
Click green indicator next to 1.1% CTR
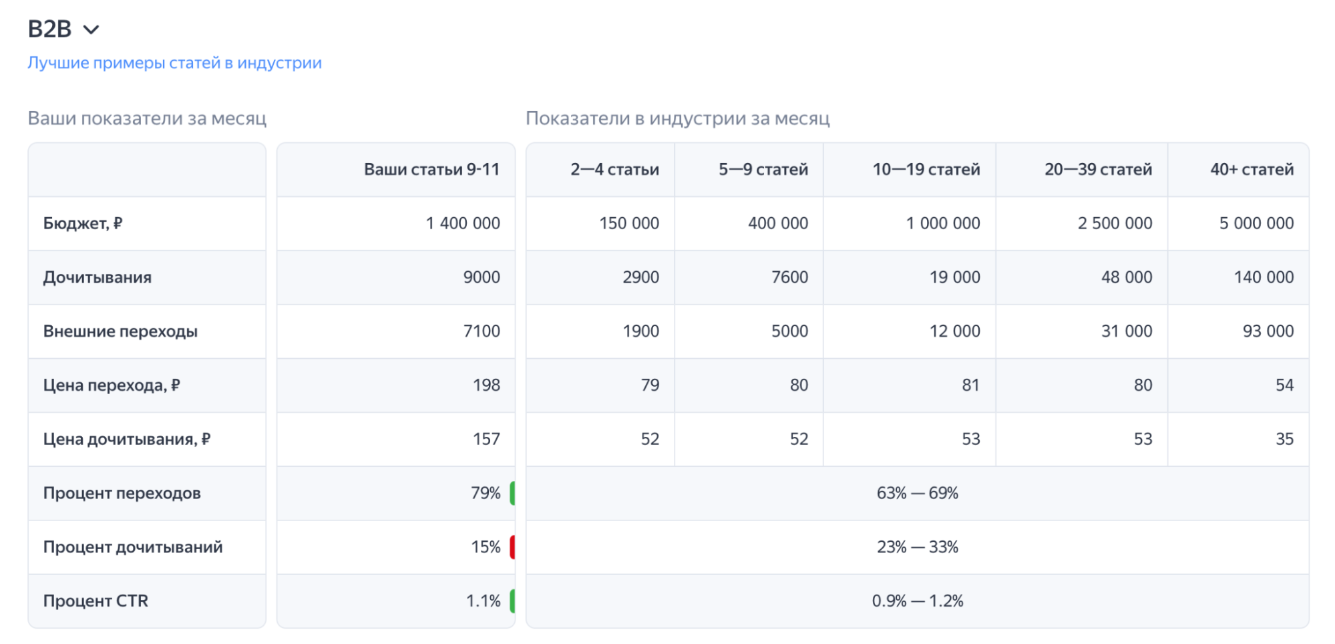512,601
